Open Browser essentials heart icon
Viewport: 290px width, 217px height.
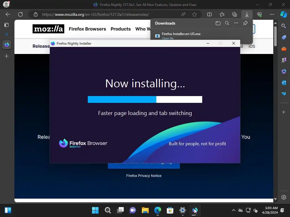259,14
